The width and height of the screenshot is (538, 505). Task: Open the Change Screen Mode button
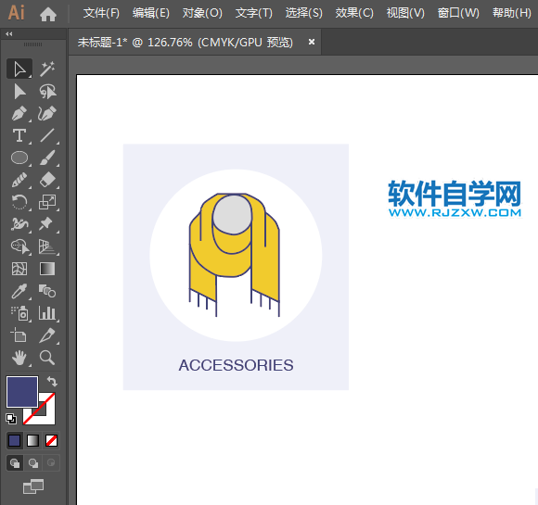click(33, 486)
